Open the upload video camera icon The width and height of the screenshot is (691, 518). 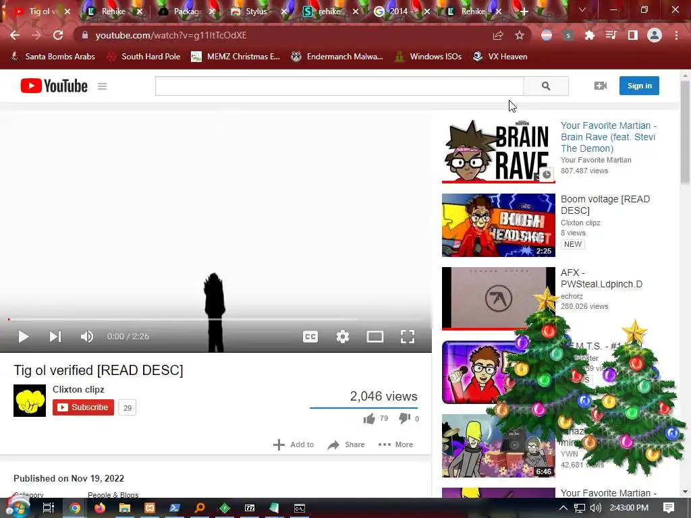(600, 86)
